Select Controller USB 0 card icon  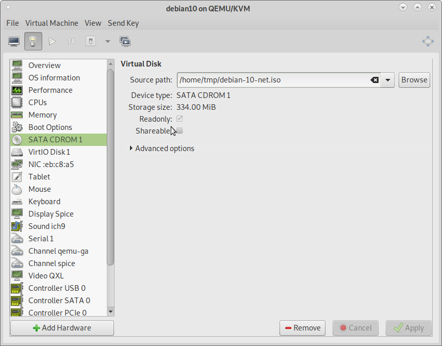17,288
